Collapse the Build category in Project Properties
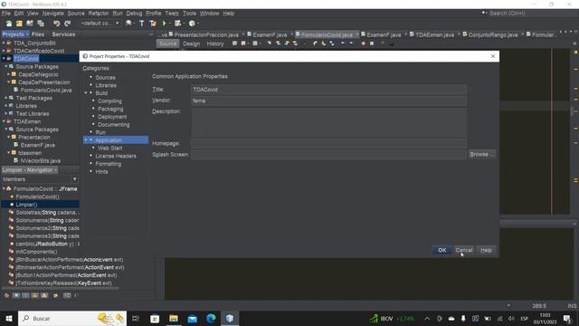 86,93
